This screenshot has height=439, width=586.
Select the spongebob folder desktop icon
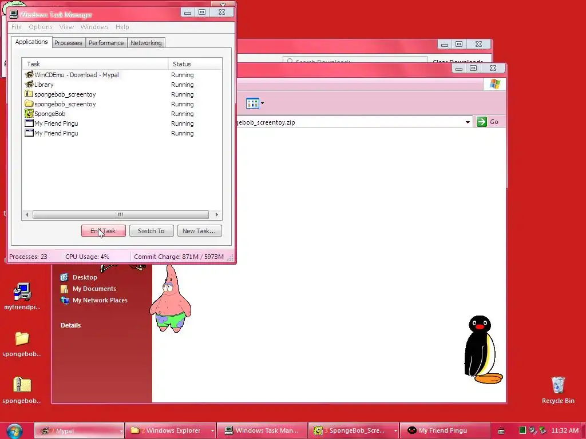(x=22, y=339)
